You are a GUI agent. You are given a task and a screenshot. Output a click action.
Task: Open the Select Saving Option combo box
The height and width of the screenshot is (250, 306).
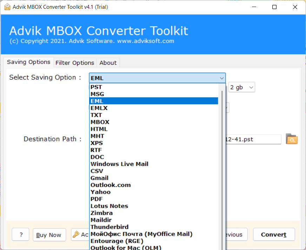(157, 78)
